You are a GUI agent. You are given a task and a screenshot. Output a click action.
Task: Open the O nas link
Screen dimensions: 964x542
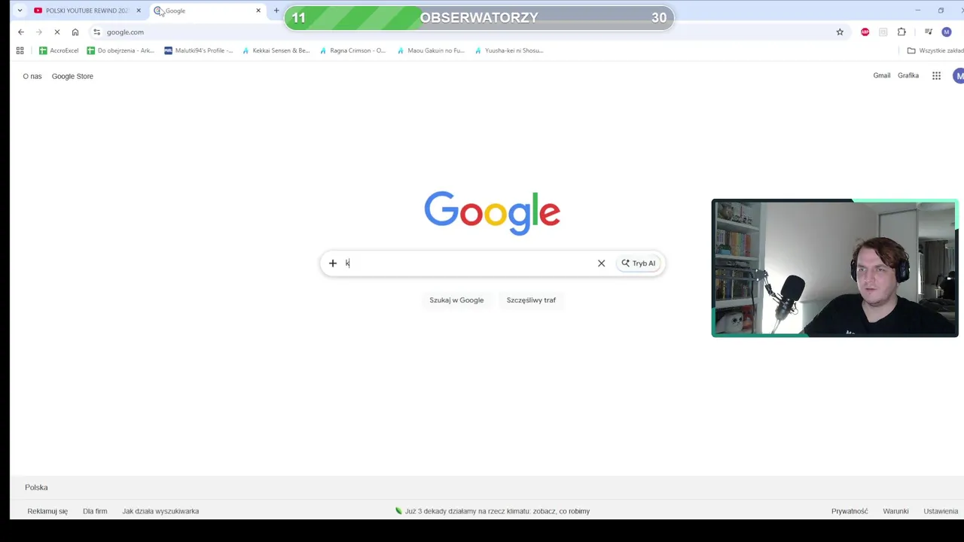32,76
